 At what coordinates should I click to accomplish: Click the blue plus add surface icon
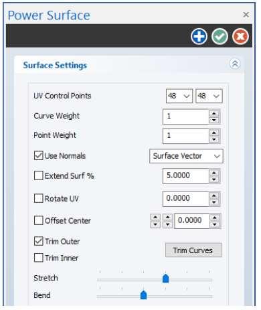tap(199, 36)
